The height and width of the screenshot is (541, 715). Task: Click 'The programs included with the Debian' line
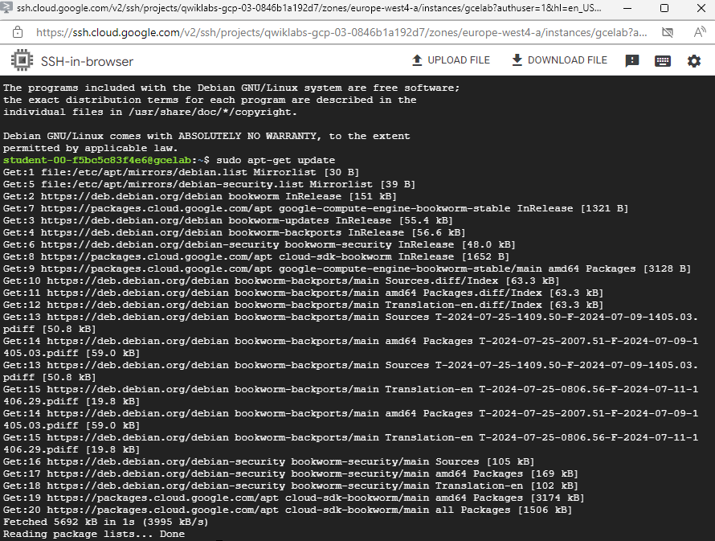pyautogui.click(x=231, y=88)
